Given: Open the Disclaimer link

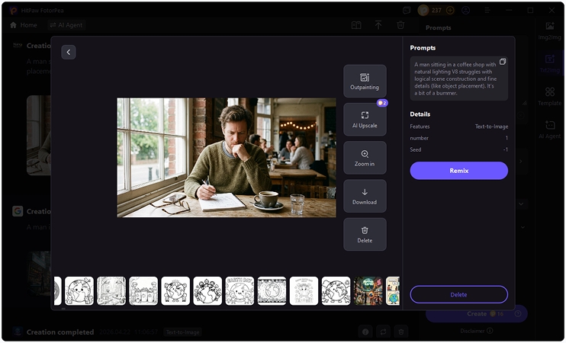Looking at the screenshot, I should click(477, 331).
